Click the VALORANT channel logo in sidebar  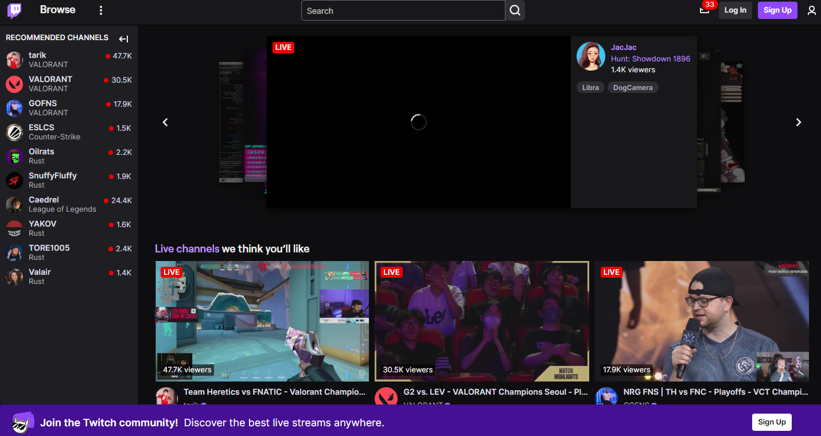[14, 84]
